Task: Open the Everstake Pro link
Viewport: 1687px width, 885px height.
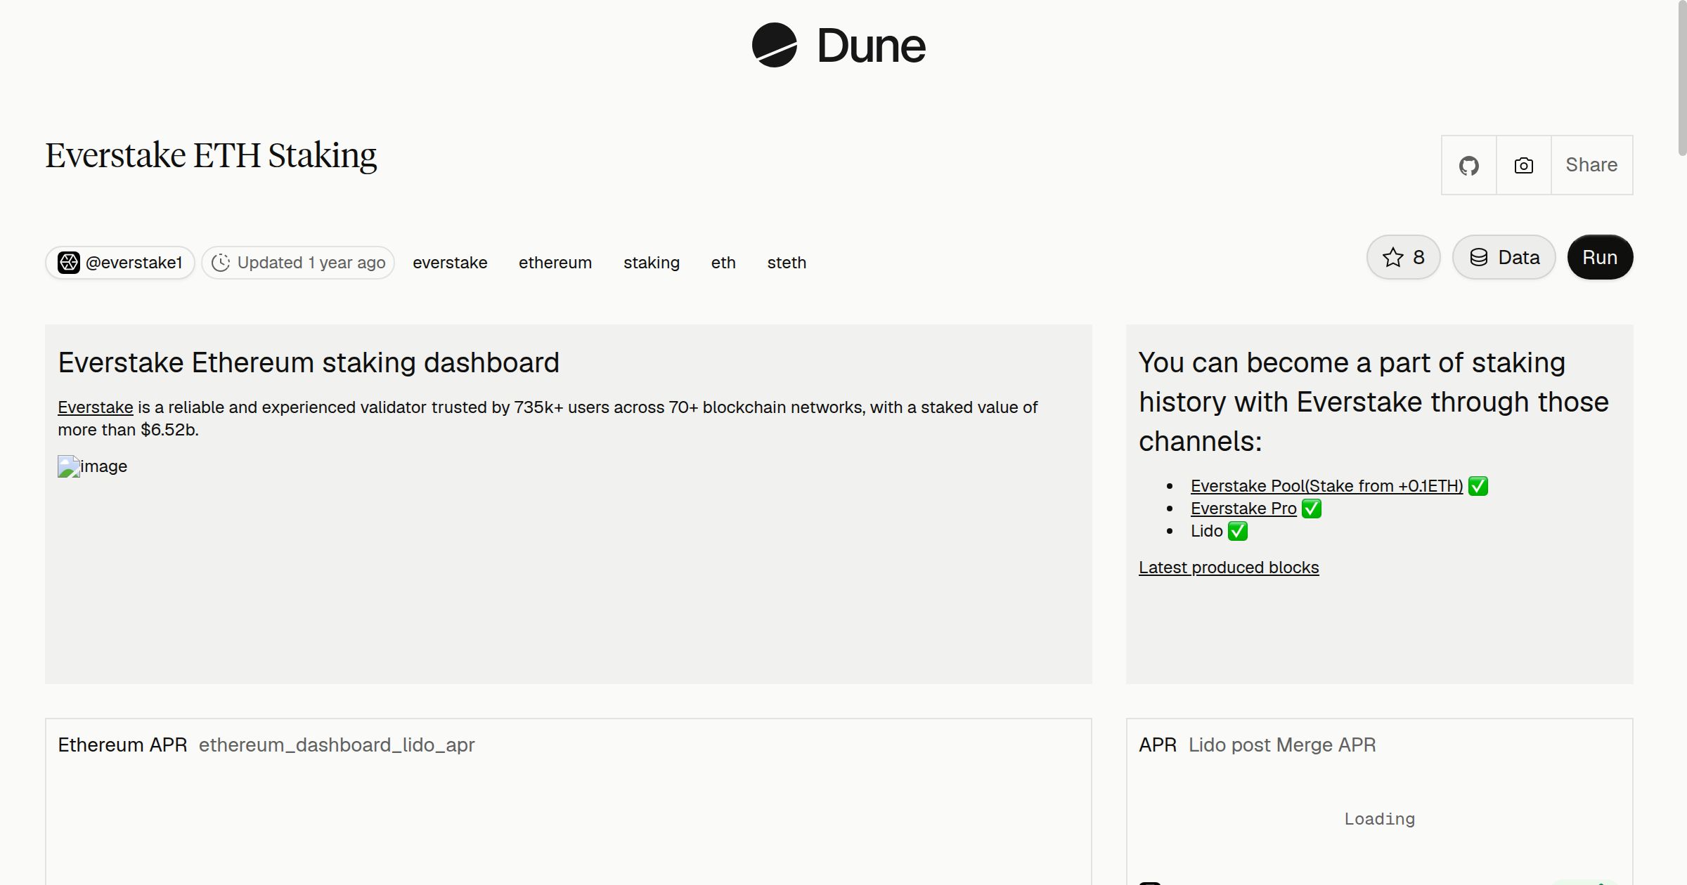Action: [x=1243, y=509]
